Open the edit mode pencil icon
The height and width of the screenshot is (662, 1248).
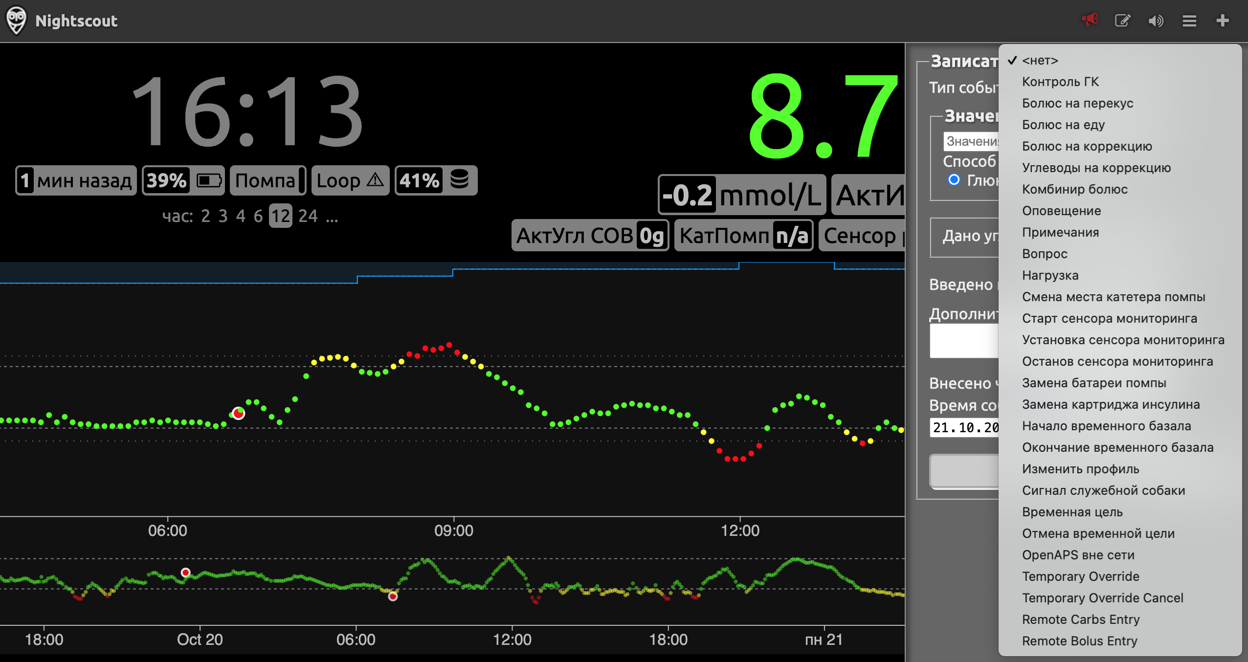pyautogui.click(x=1122, y=21)
